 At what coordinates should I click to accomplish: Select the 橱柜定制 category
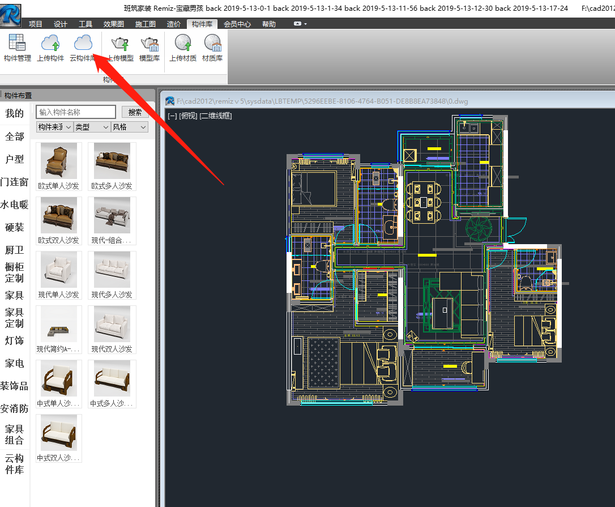pos(15,272)
